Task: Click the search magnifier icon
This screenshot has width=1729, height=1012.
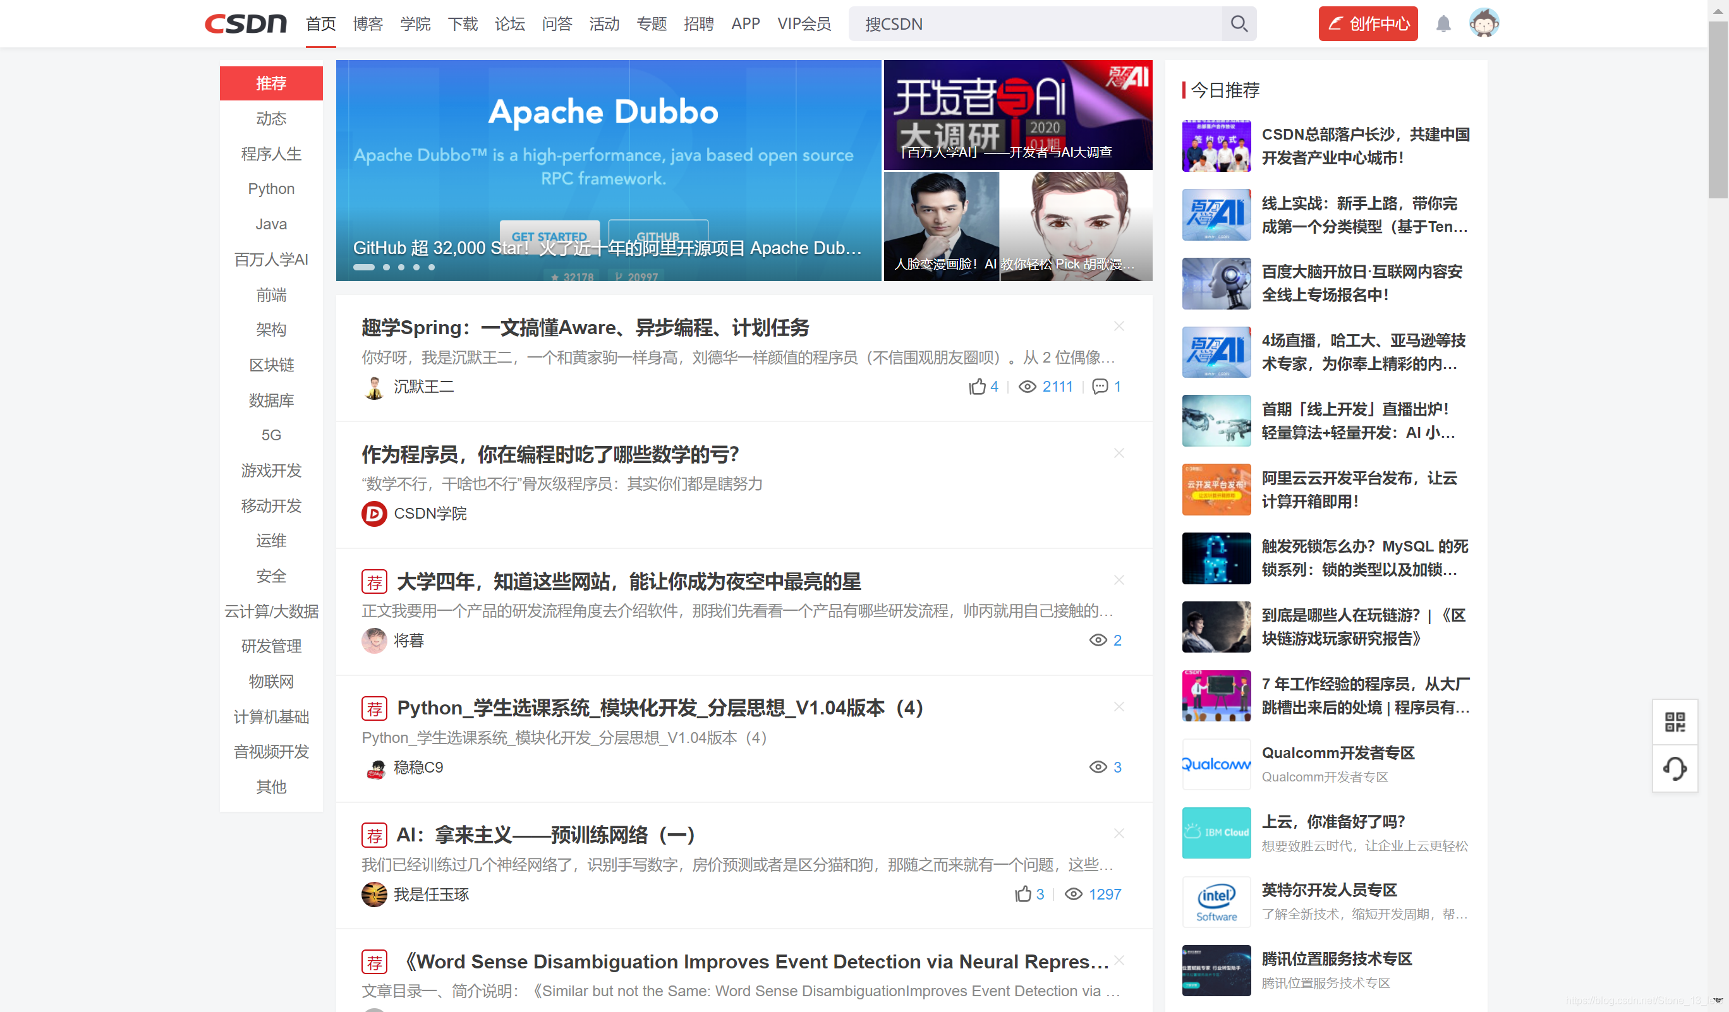Action: click(1239, 24)
